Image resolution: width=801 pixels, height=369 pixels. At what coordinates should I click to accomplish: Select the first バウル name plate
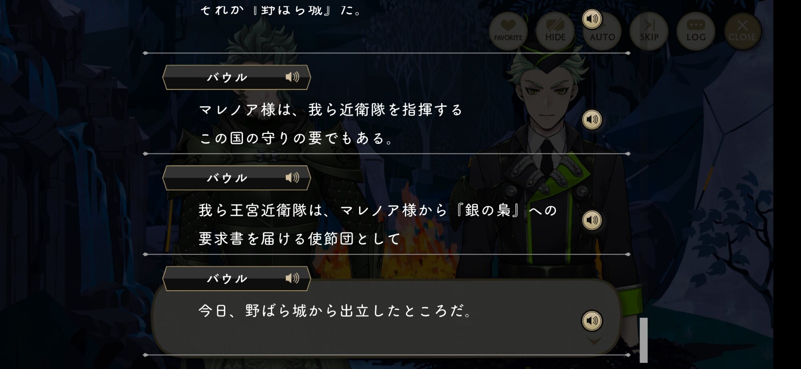click(x=237, y=77)
